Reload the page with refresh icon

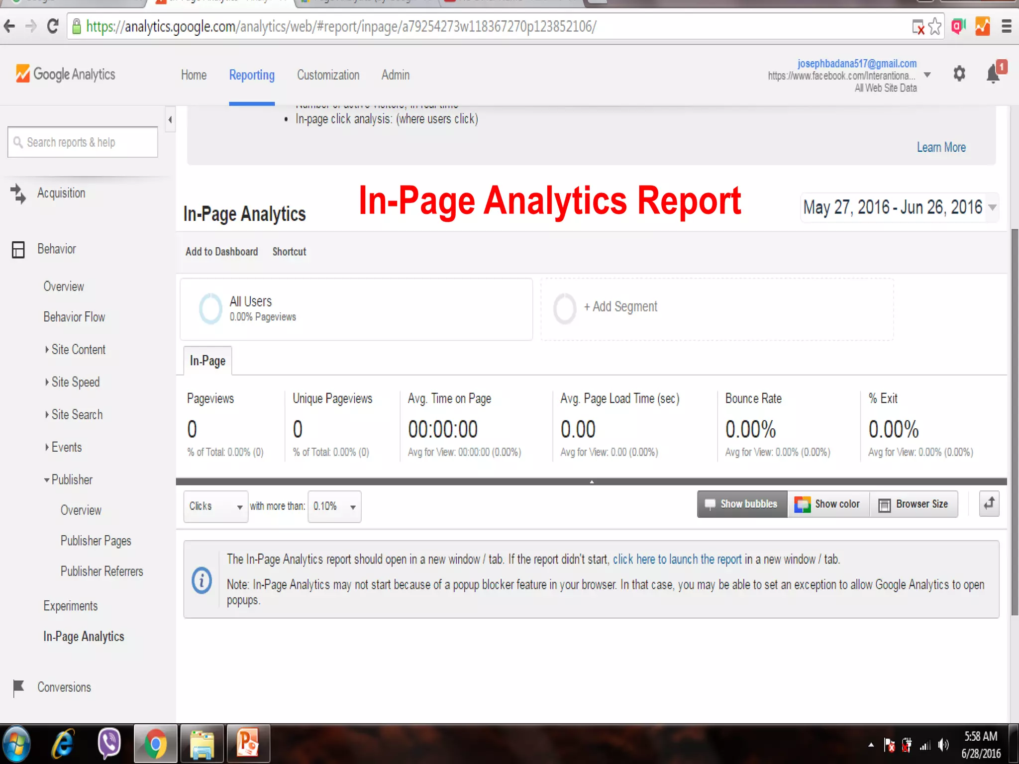(53, 26)
